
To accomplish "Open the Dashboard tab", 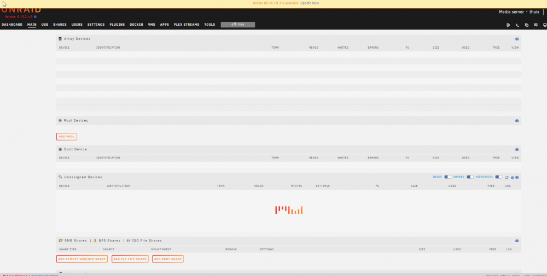I will [x=12, y=25].
